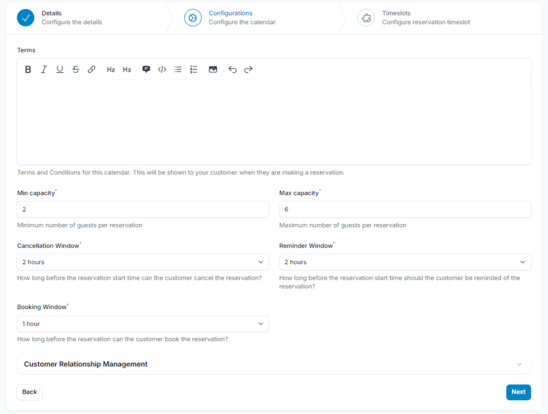Insert a link in Terms editor
This screenshot has width=548, height=414.
point(92,70)
